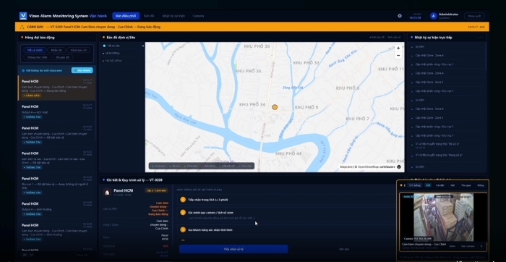This screenshot has height=262, width=506.
Task: Switch to the Bản đồ tab
Action: 149,16
